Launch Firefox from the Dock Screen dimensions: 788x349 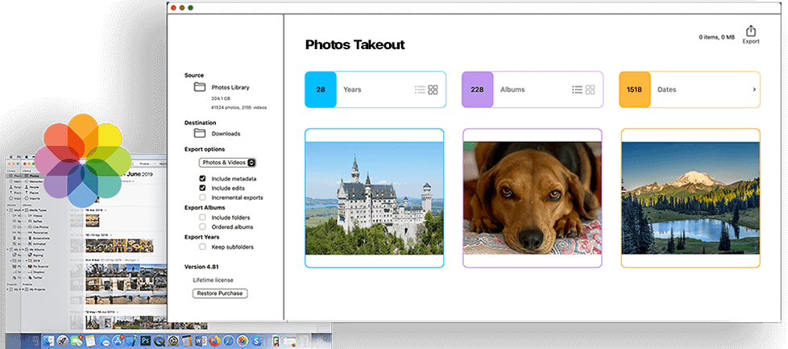pyautogui.click(x=214, y=341)
